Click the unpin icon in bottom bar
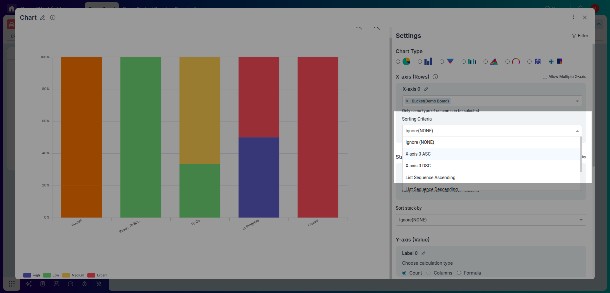 99,284
